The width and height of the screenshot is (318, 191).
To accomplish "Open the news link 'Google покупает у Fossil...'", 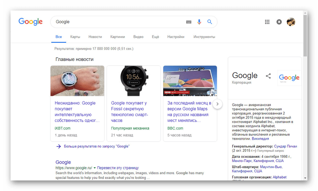I will pos(129,112).
